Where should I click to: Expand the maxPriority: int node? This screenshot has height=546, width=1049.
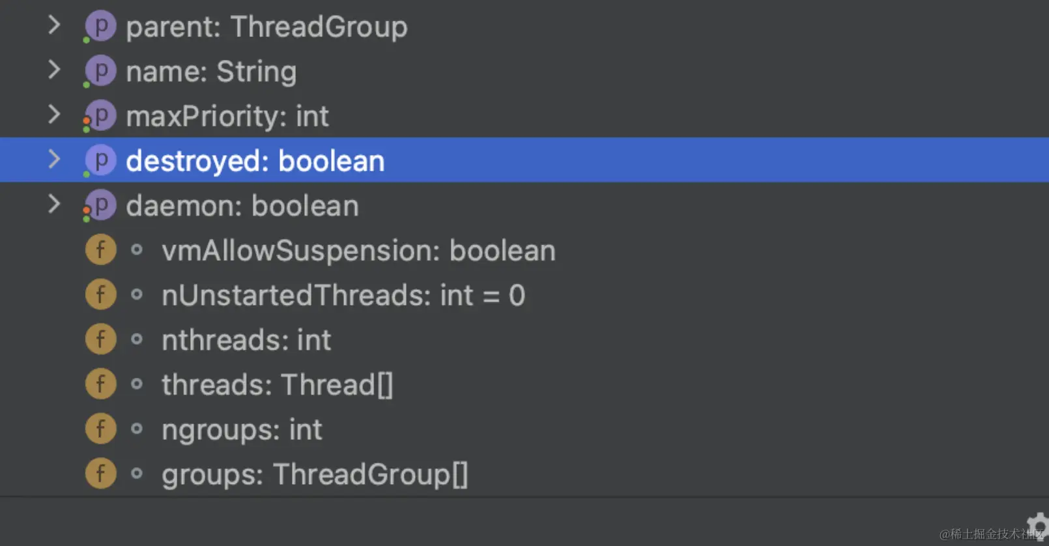click(x=54, y=115)
